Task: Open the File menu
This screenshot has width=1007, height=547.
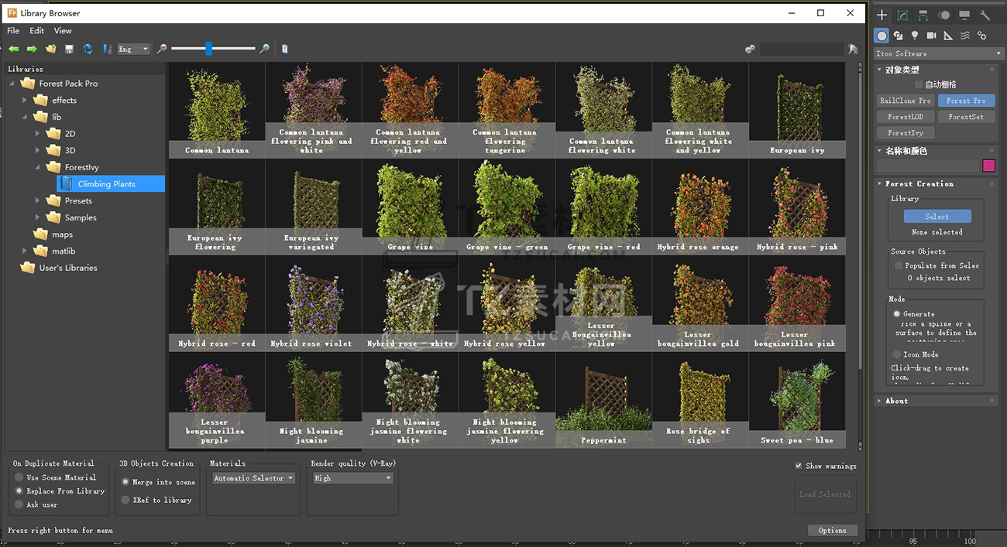Action: (x=13, y=31)
